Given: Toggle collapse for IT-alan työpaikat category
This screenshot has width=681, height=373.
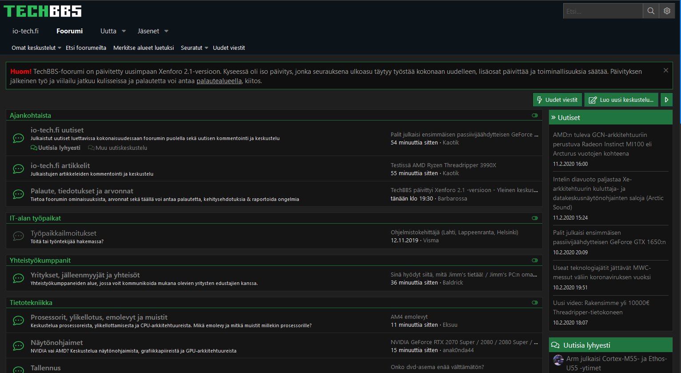Looking at the screenshot, I should pyautogui.click(x=535, y=218).
